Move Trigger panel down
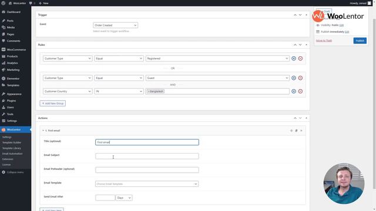Viewport: 376px width, 211px height. (x=300, y=15)
